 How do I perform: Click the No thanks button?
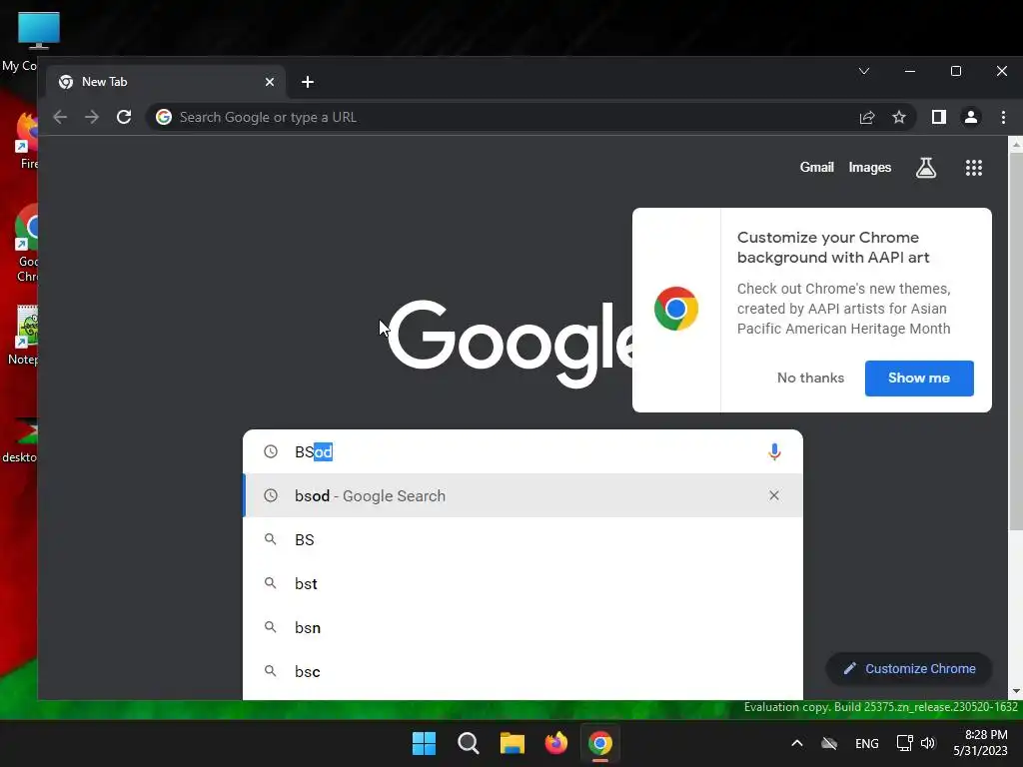pyautogui.click(x=810, y=379)
